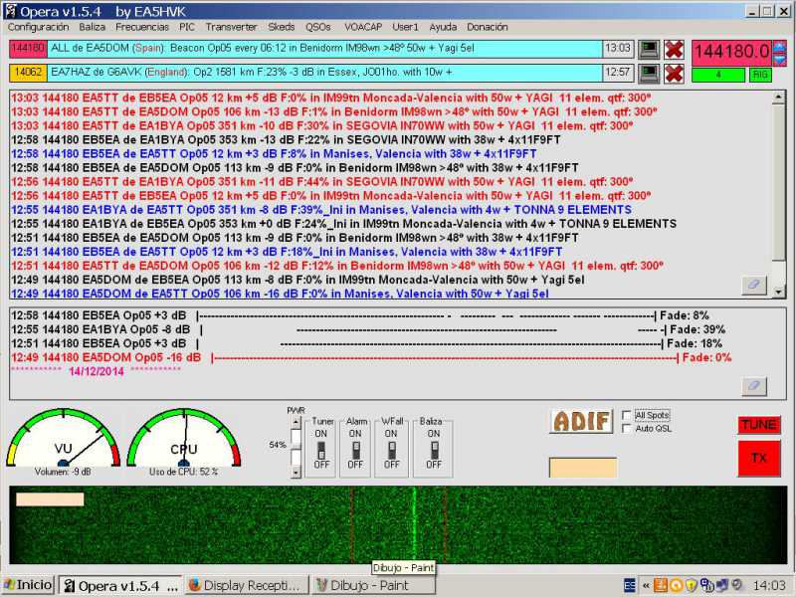Click the 12:49 EA5DOM Fade: 0% row
This screenshot has height=597, width=796.
(x=371, y=358)
